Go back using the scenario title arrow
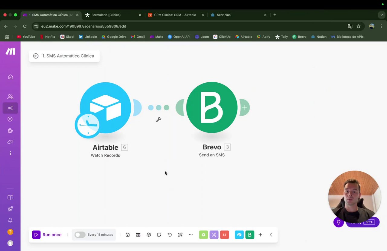The height and width of the screenshot is (251, 387). [36, 56]
